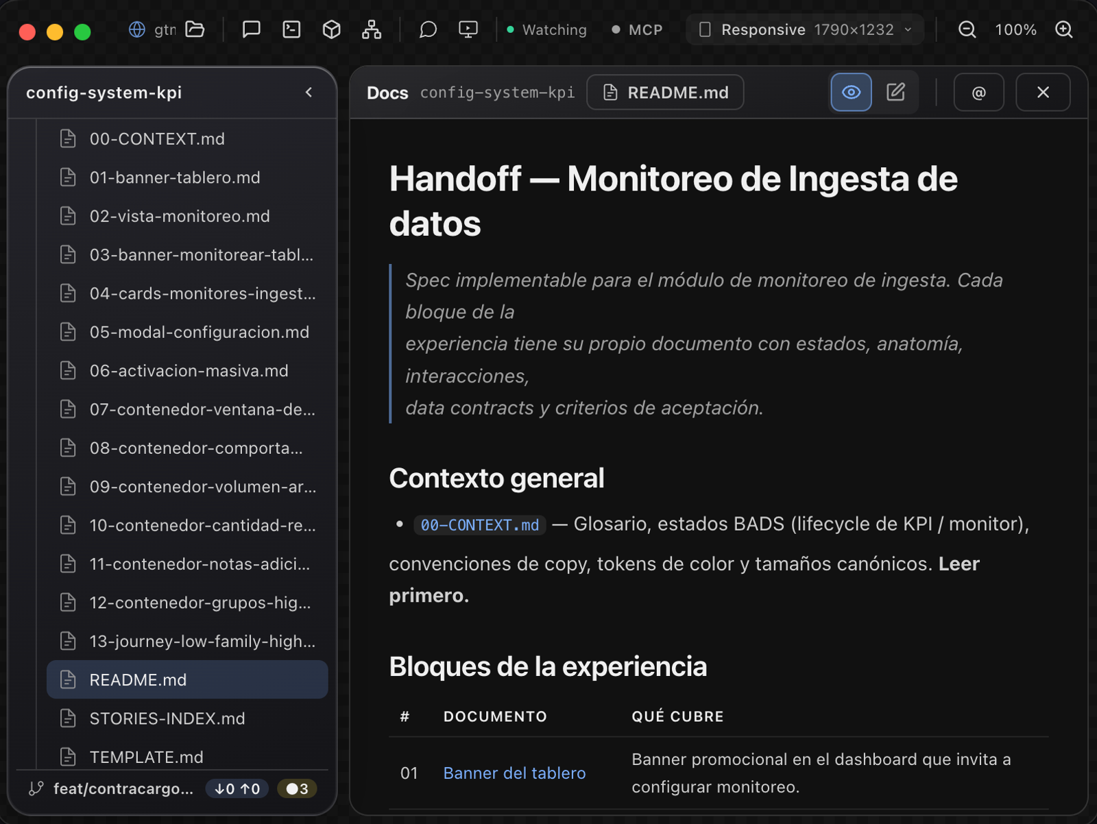Click the @ mention button

pyautogui.click(x=978, y=92)
